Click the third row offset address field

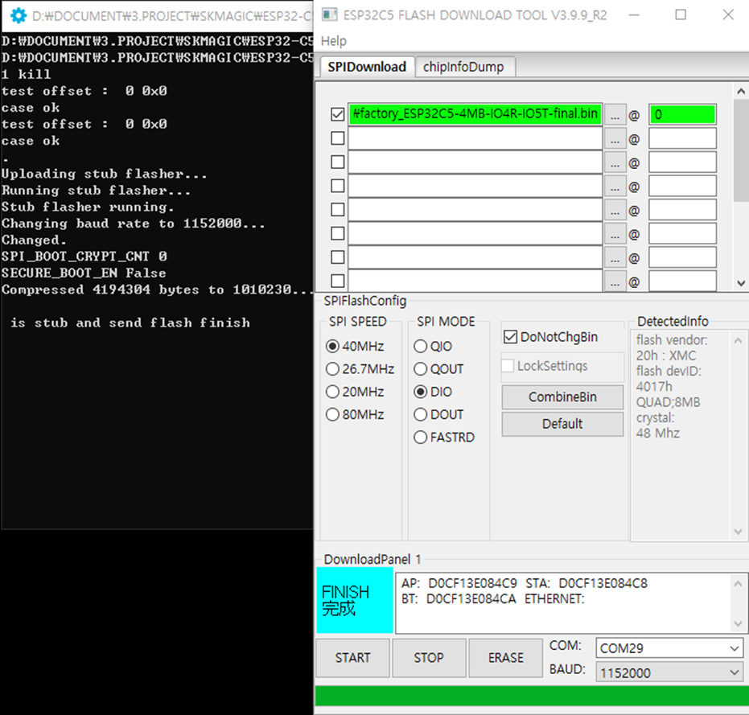pyautogui.click(x=682, y=162)
